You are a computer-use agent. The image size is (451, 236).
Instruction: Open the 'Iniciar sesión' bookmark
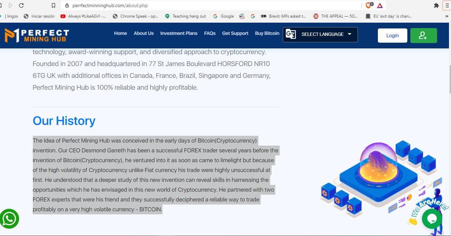pyautogui.click(x=39, y=16)
